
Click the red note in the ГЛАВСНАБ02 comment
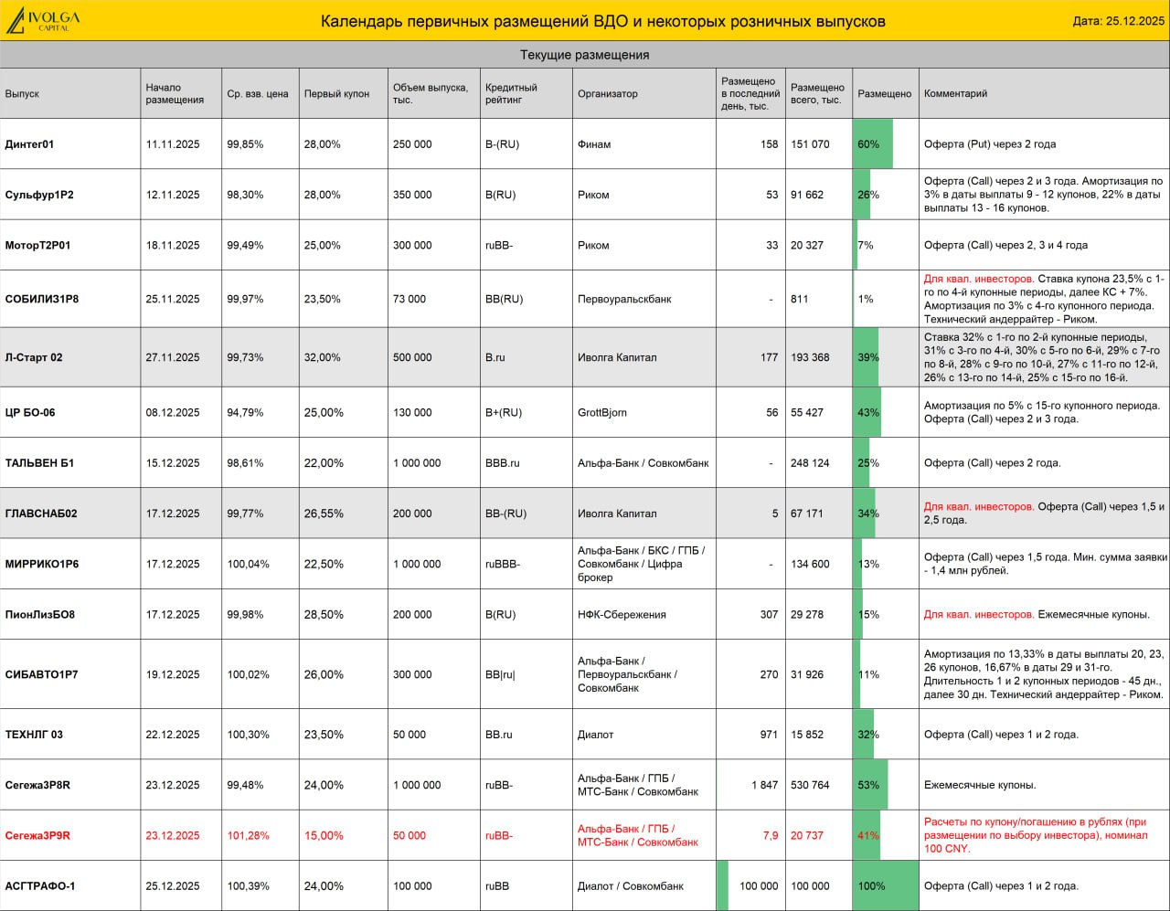[x=979, y=507]
